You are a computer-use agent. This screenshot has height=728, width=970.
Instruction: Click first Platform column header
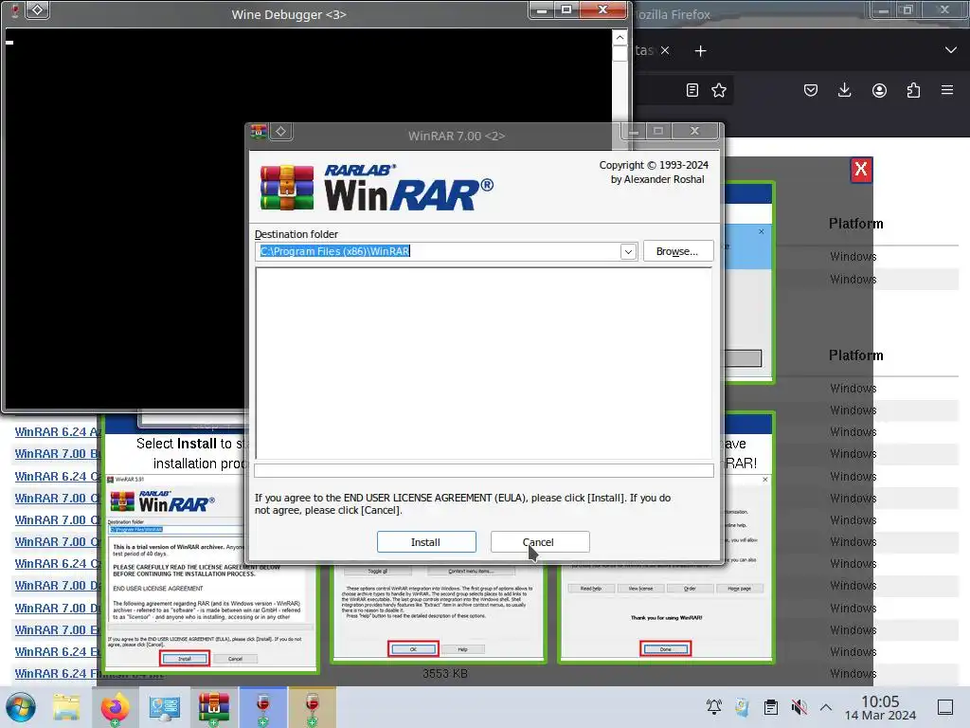(856, 224)
